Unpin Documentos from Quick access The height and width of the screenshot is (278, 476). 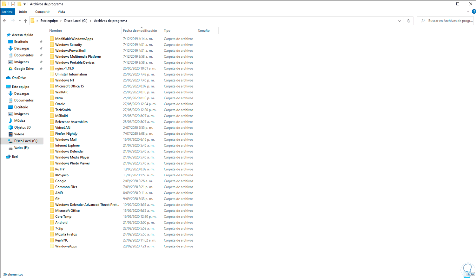pos(41,55)
